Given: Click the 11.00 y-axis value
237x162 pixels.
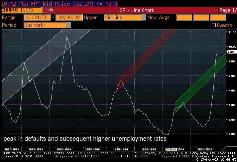Looking at the screenshot, I should 232,32.
